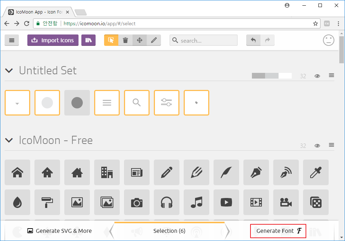Select the music note icon
The width and height of the screenshot is (345, 241).
196,202
